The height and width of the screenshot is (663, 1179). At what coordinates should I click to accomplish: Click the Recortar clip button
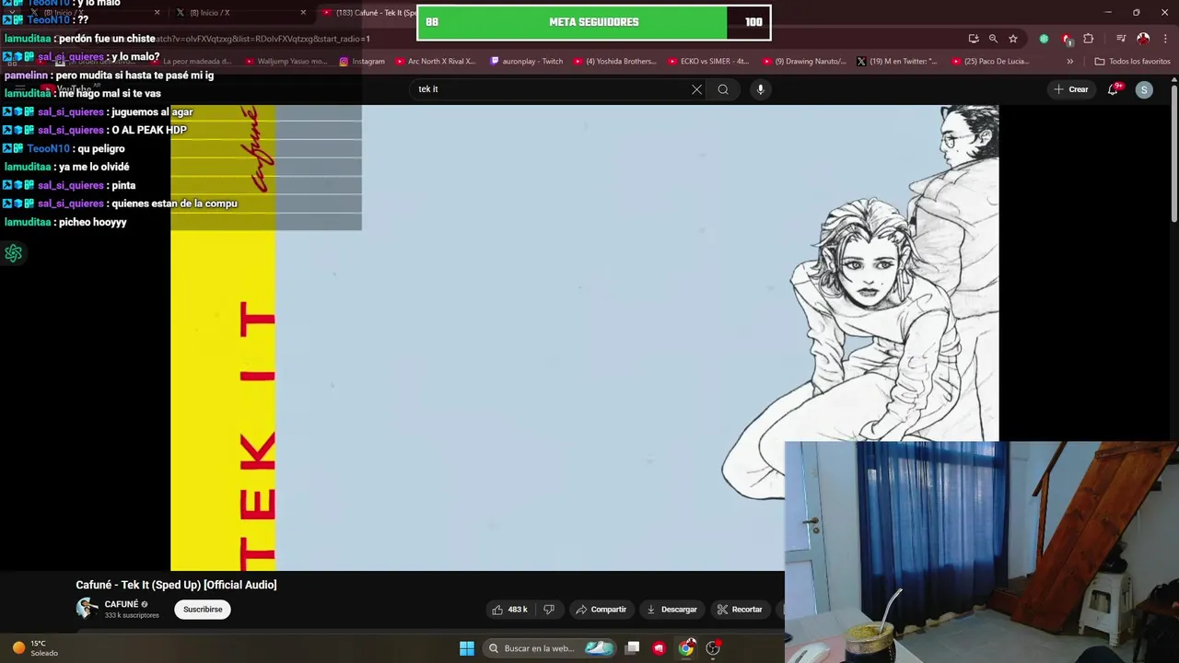(740, 610)
